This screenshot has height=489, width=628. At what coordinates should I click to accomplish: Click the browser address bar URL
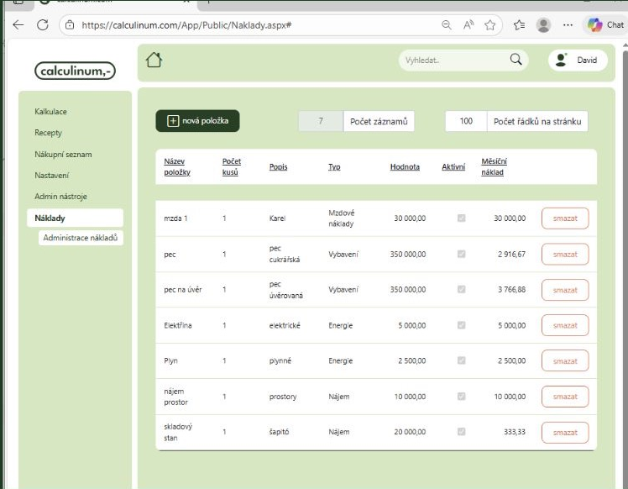point(186,25)
